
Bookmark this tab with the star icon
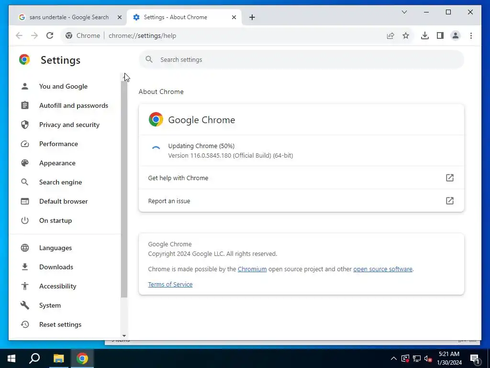point(406,35)
